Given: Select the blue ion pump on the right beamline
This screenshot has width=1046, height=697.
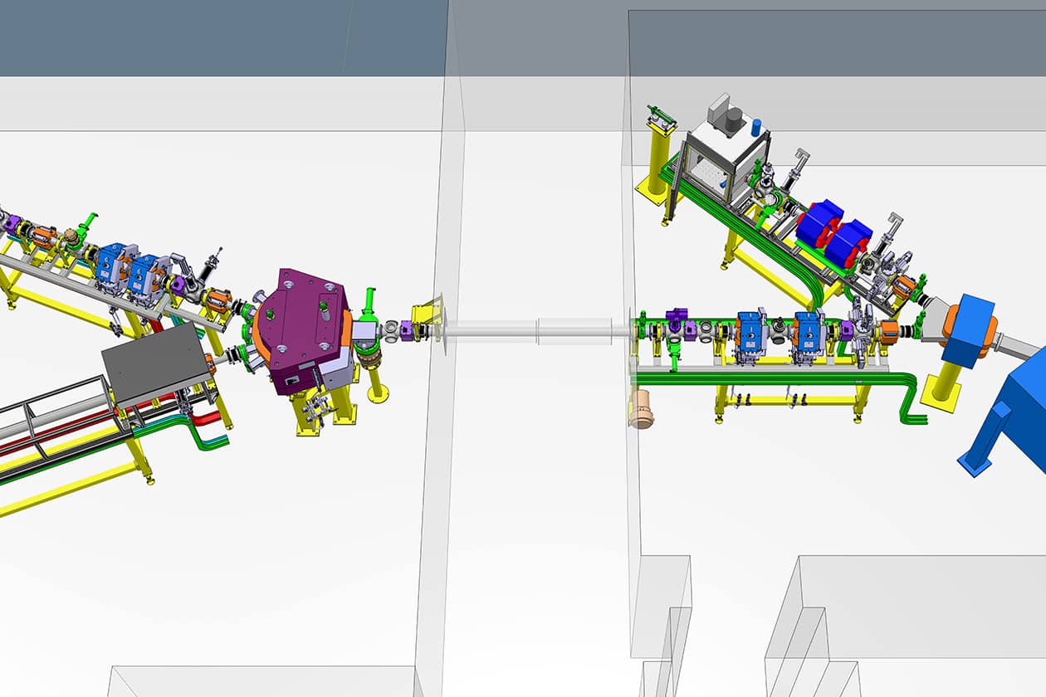Looking at the screenshot, I should (751, 332).
